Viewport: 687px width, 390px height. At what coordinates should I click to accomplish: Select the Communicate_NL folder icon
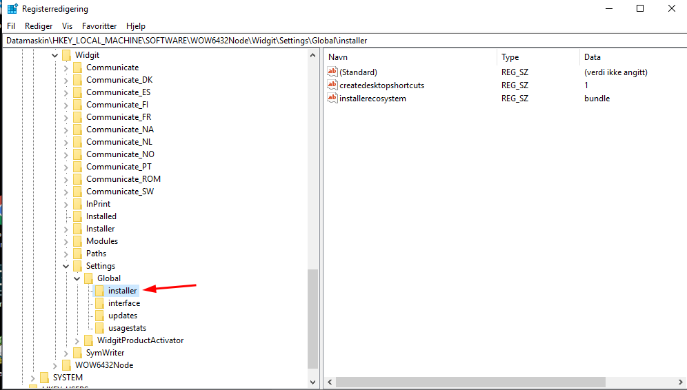77,142
